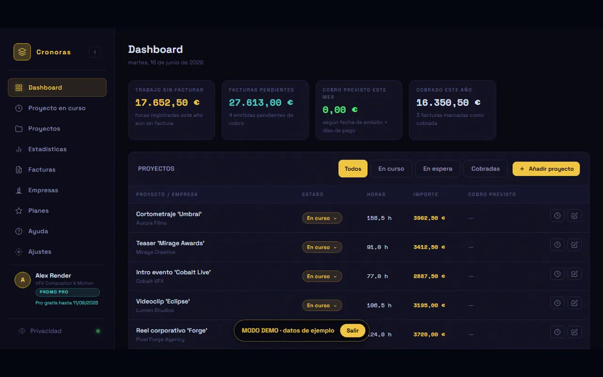Open Ajustes in the sidebar
603x377 pixels.
(x=57, y=252)
